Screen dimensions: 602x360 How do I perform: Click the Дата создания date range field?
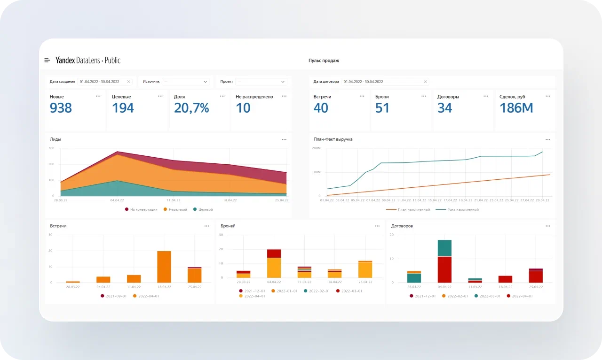[101, 82]
